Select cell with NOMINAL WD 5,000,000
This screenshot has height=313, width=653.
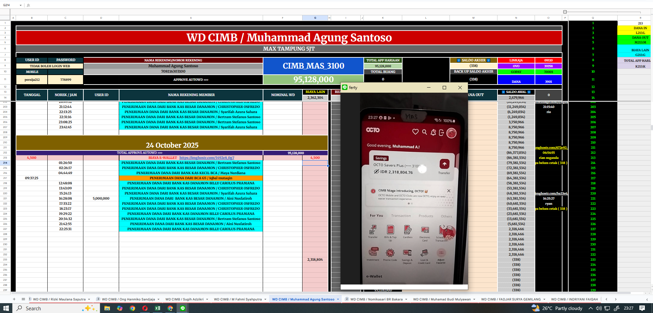coord(101,198)
